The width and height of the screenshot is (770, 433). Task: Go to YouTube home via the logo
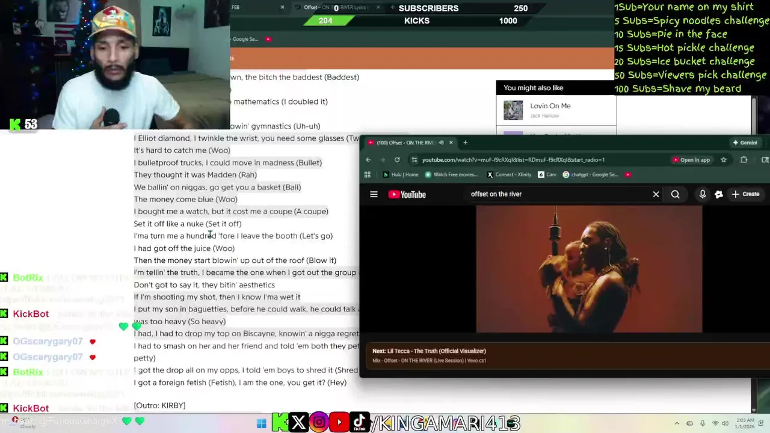click(407, 194)
